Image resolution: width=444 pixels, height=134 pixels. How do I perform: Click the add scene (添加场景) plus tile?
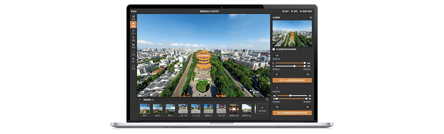(262, 109)
